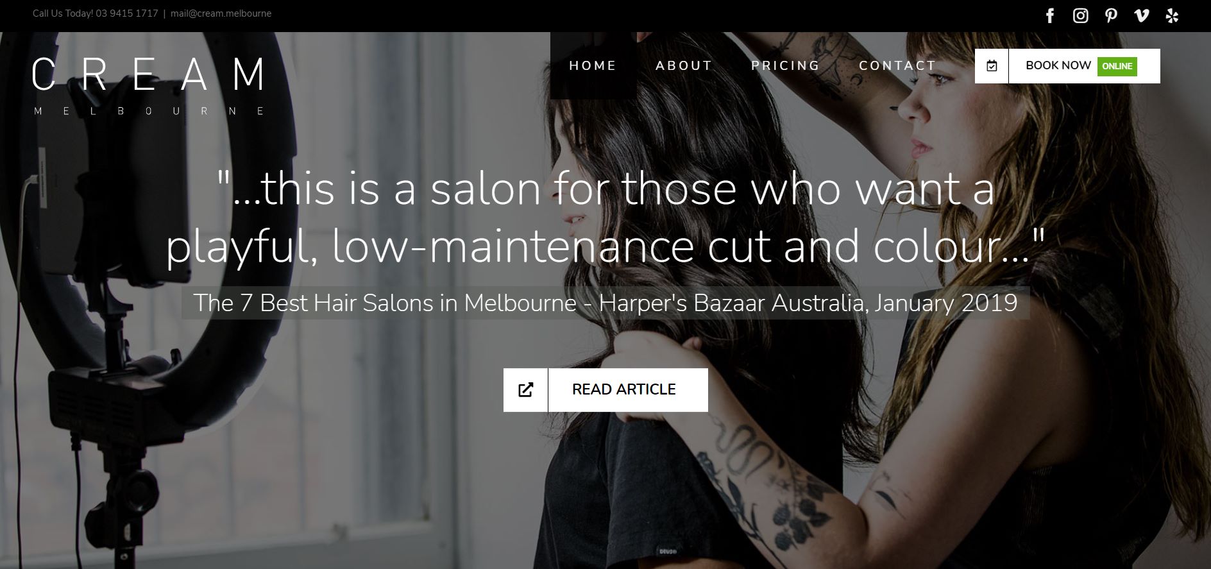Visit the Pinterest icon link
The width and height of the screenshot is (1211, 569).
(x=1112, y=15)
